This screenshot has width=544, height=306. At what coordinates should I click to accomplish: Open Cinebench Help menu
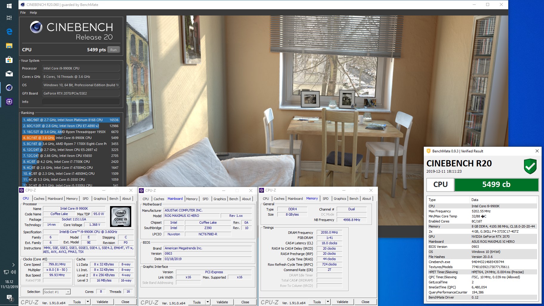click(x=33, y=13)
